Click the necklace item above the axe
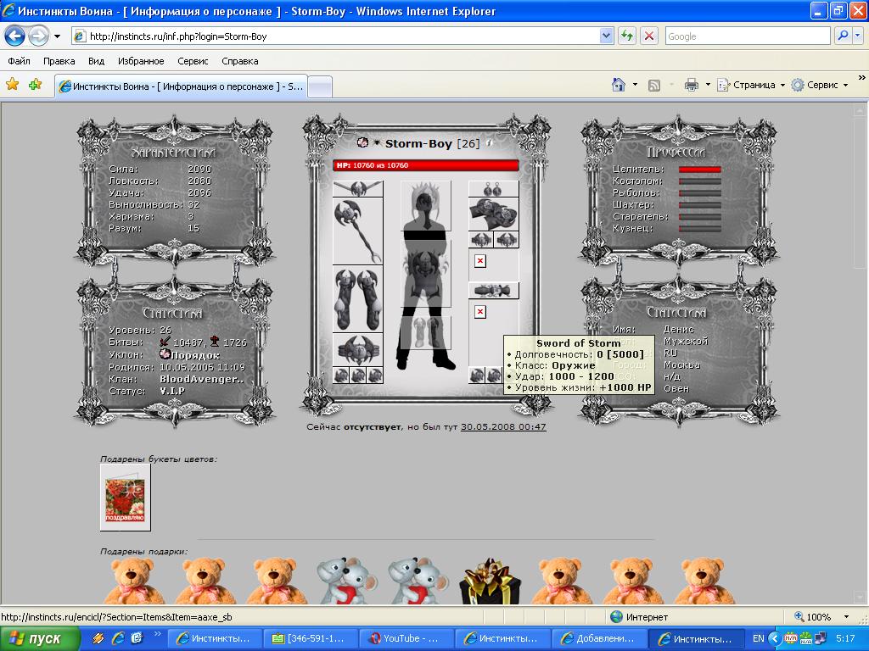Screen dimensions: 869x651 (x=357, y=189)
